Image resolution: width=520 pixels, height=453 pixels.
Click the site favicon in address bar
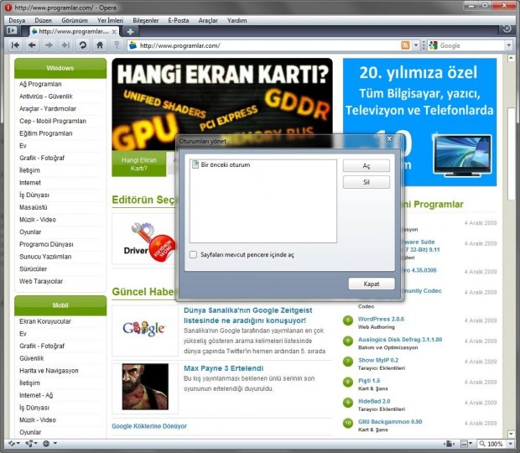[133, 45]
